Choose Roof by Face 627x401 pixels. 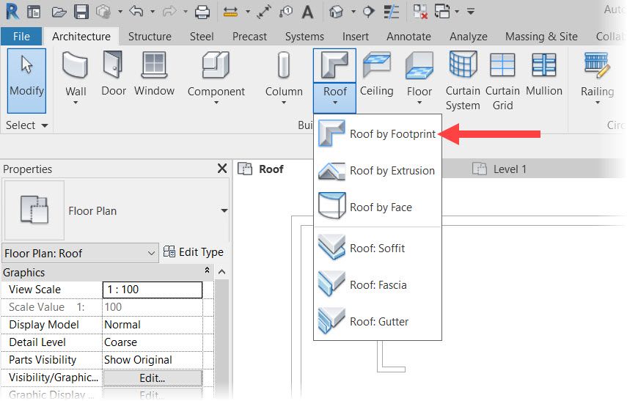[x=378, y=207]
